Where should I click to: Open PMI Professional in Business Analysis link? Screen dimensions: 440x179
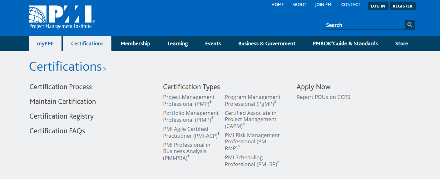click(x=187, y=151)
